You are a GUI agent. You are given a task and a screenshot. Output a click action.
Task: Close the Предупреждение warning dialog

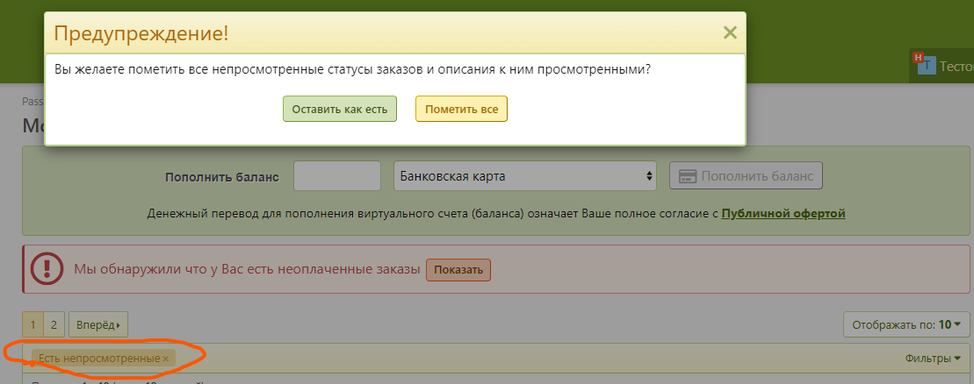coord(729,33)
